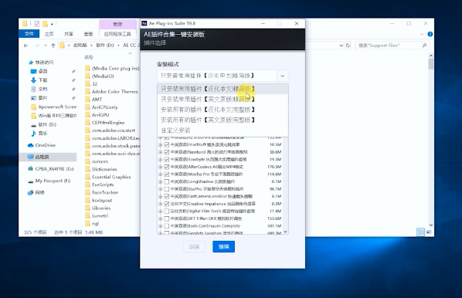Expand the Creative Impatience tree node
The image size is (462, 298).
[160, 204]
